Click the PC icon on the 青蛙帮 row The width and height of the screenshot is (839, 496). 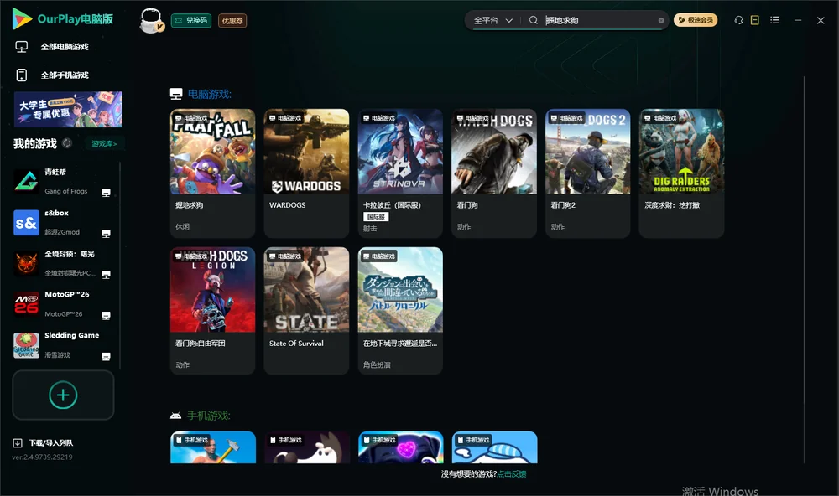(106, 193)
